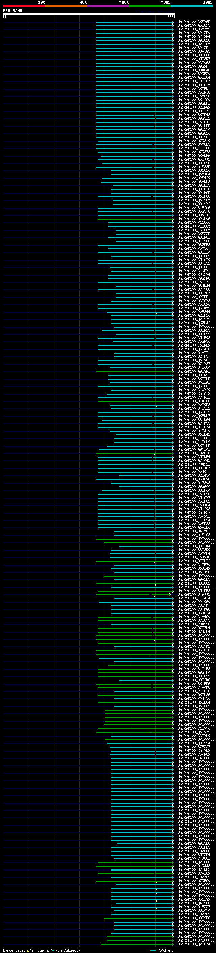Open hit UniRef100_C6SV65

(194, 22)
